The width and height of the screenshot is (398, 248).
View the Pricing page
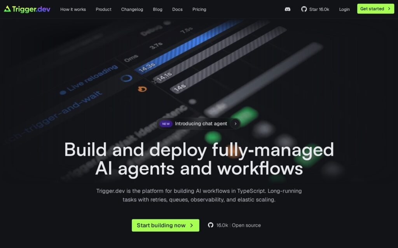[x=199, y=9]
